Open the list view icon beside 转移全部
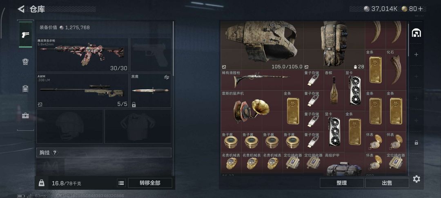 pos(121,183)
